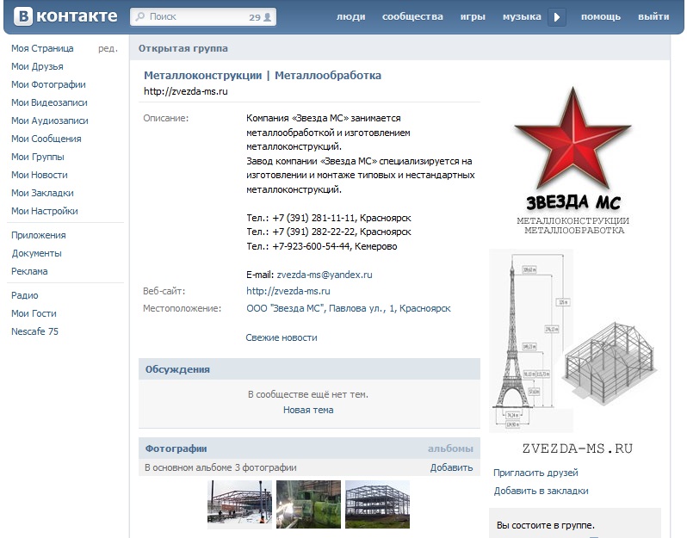Open Свежие новости link
This screenshot has width=687, height=538.
point(282,337)
